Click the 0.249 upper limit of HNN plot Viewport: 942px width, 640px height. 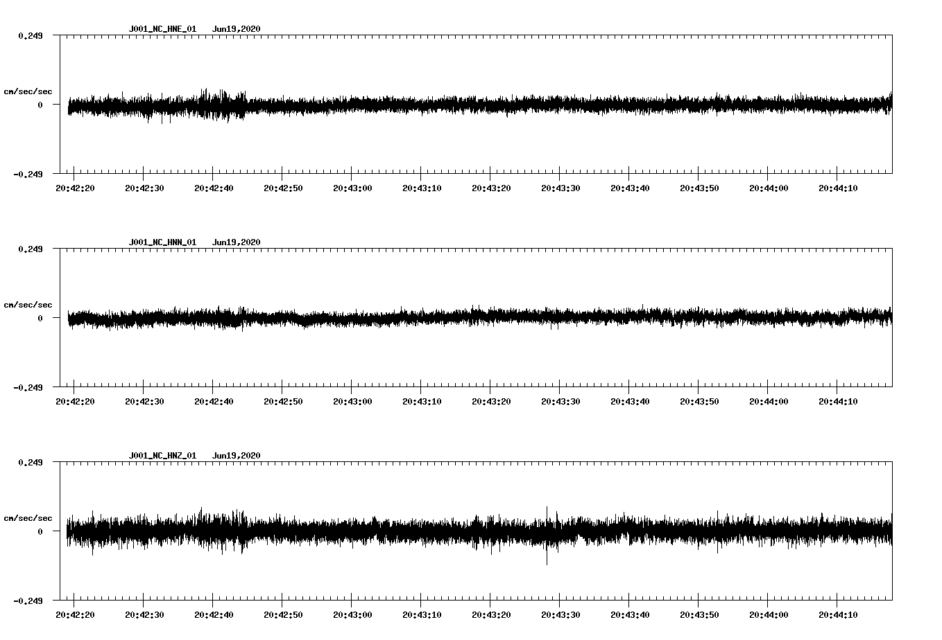(30, 249)
